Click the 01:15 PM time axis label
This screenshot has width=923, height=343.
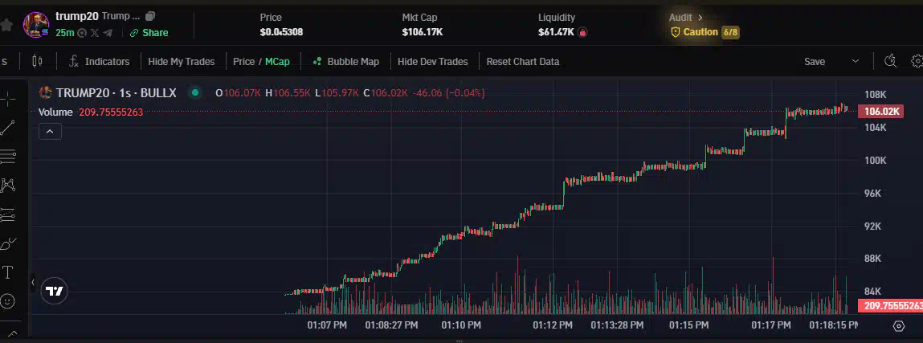coord(689,325)
